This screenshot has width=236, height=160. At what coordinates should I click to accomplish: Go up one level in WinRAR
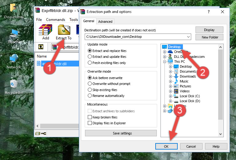(x=41, y=47)
